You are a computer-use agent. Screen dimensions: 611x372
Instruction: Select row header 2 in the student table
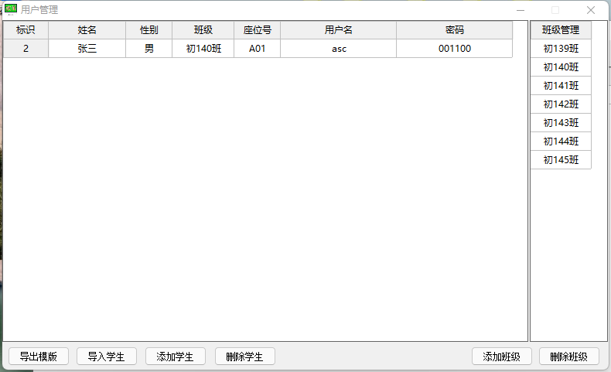[x=26, y=48]
